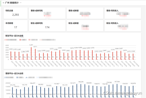Click the 2,499 value label

(27, 51)
